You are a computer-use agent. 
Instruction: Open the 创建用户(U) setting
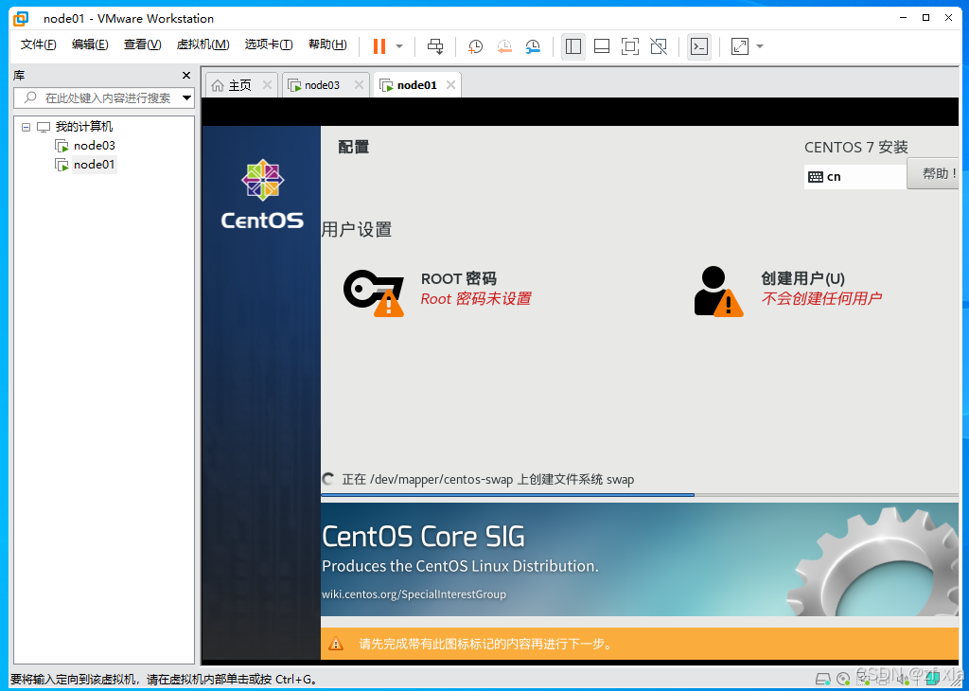coord(802,278)
